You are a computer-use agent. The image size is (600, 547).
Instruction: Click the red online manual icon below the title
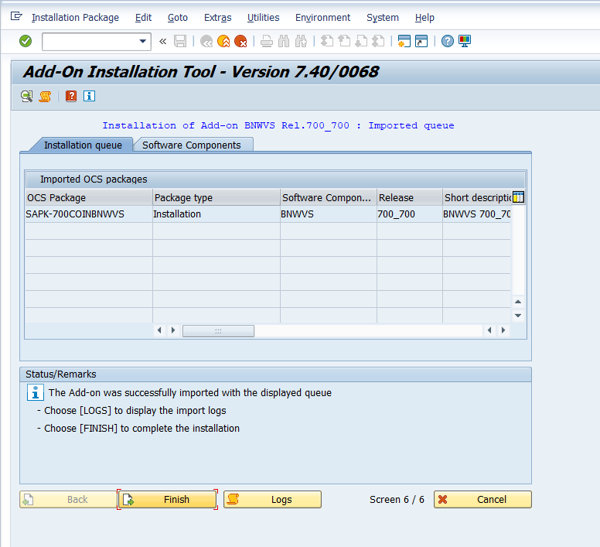click(x=71, y=96)
